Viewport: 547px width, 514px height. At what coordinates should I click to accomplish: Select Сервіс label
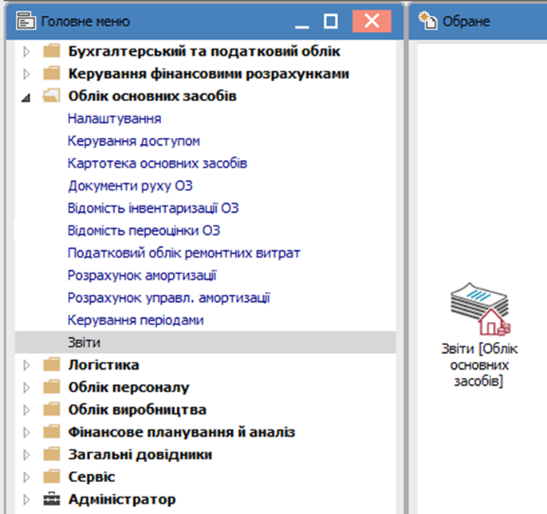(92, 477)
